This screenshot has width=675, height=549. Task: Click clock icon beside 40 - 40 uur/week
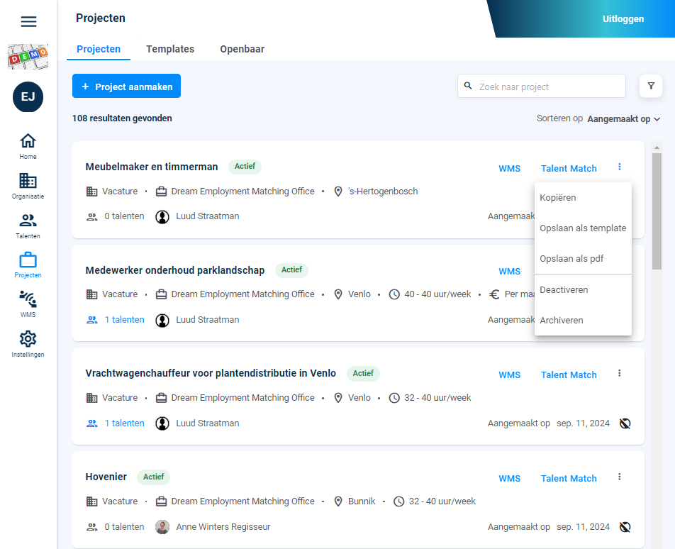click(394, 294)
